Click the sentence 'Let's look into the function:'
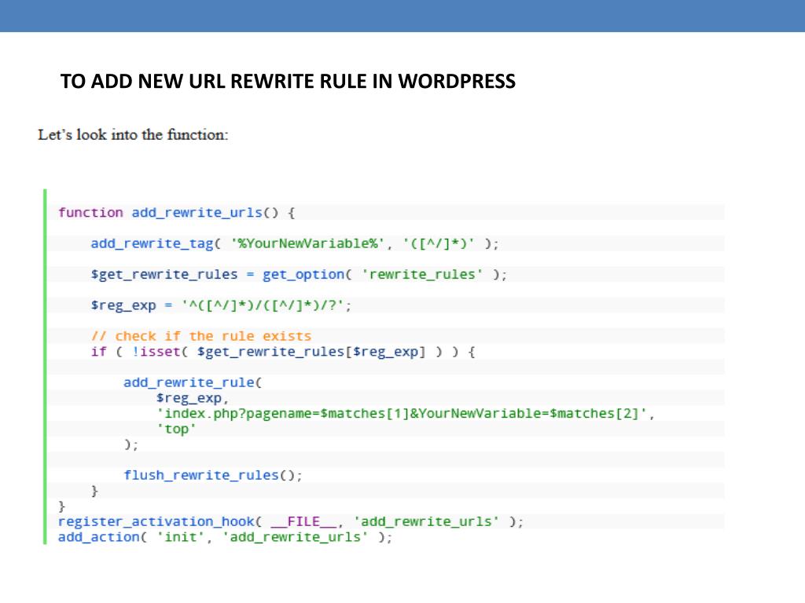The width and height of the screenshot is (805, 603). [133, 135]
